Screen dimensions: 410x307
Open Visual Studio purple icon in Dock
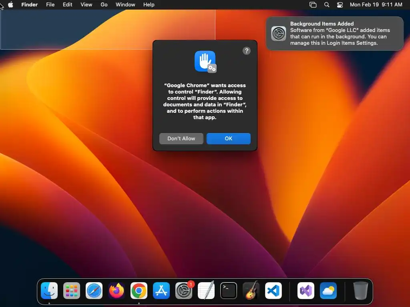coord(306,291)
